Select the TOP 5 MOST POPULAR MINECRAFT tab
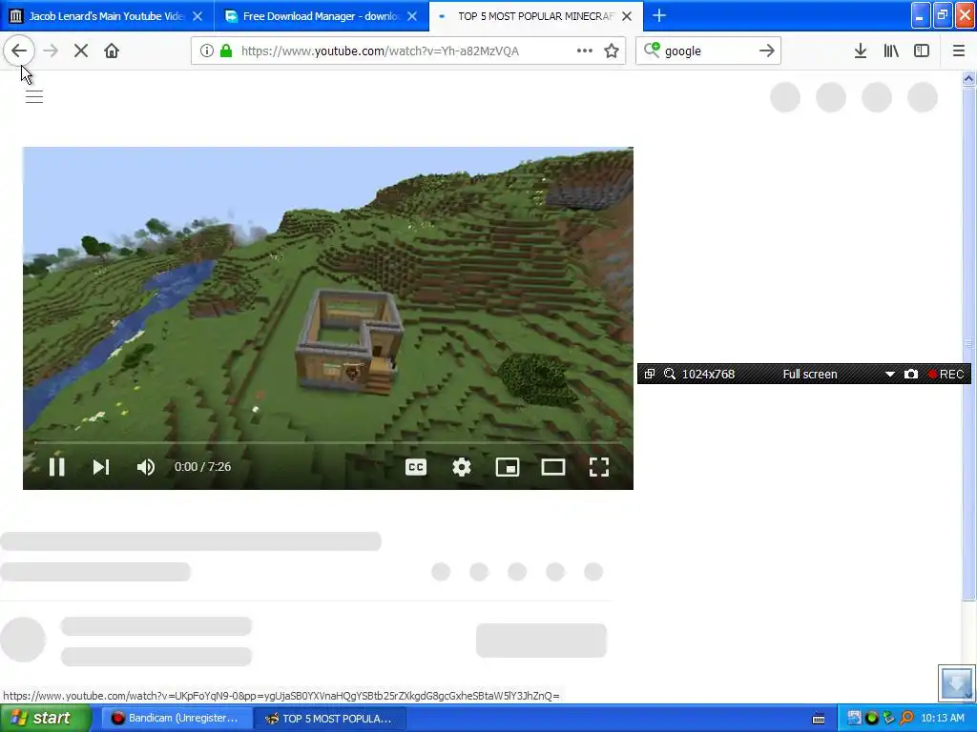The image size is (977, 732). (x=535, y=16)
